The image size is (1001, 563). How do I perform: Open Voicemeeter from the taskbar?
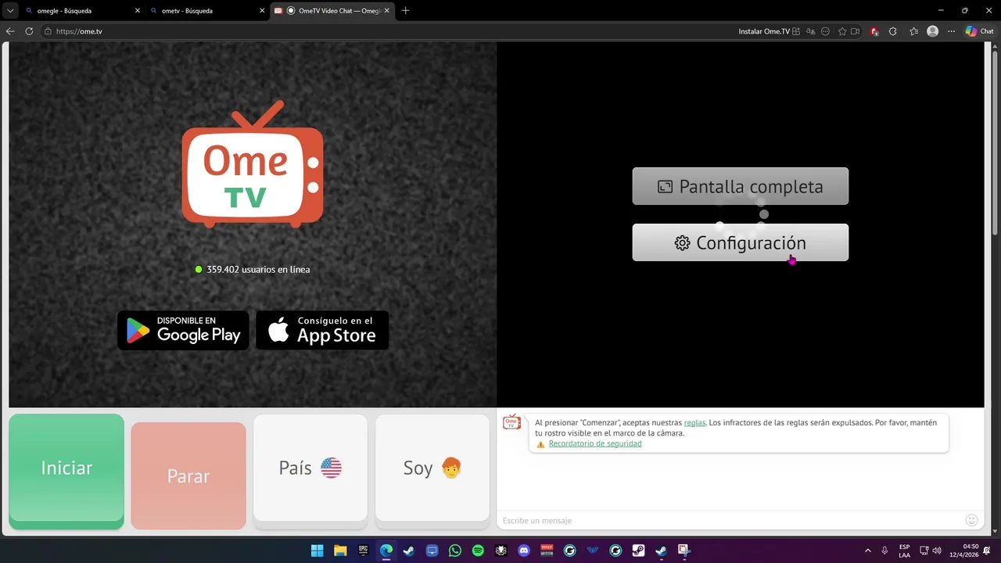(x=547, y=550)
